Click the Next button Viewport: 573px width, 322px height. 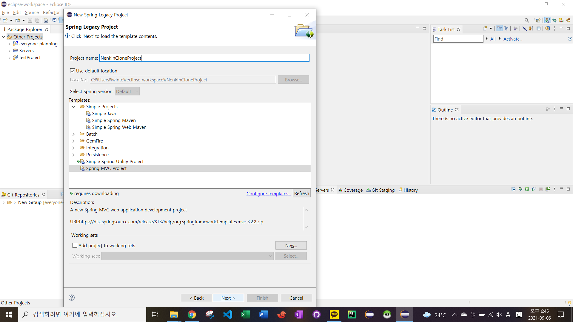[x=228, y=298]
